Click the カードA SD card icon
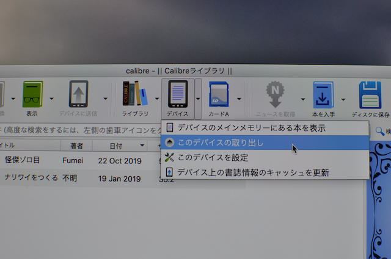Screen dimensions: 391x259 (219, 94)
